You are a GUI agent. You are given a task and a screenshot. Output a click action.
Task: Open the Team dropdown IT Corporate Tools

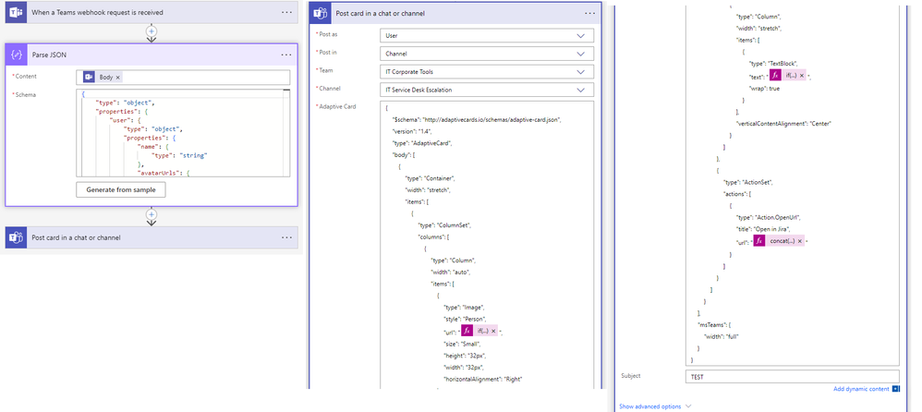487,72
